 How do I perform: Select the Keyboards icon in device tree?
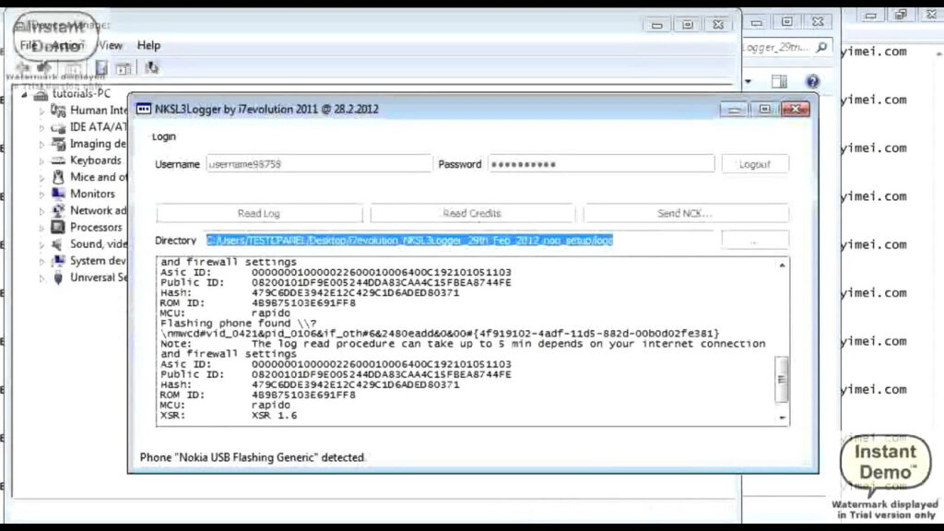pos(58,160)
